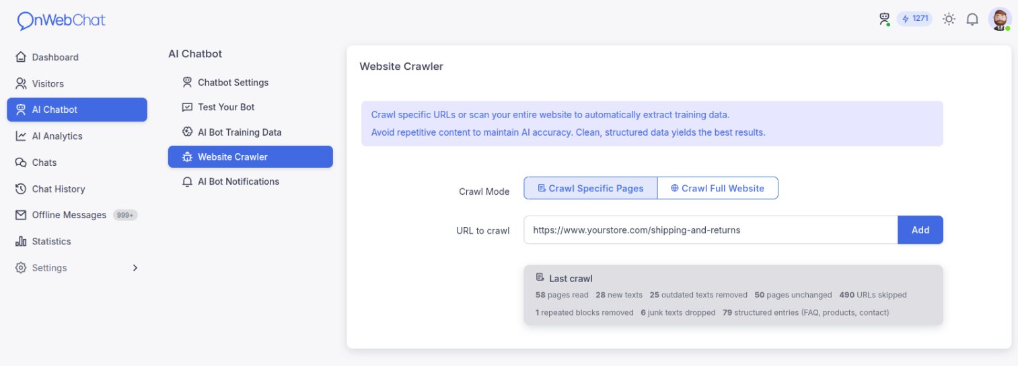1018x366 pixels.
Task: Click the OnWebChat logo
Action: tap(61, 21)
